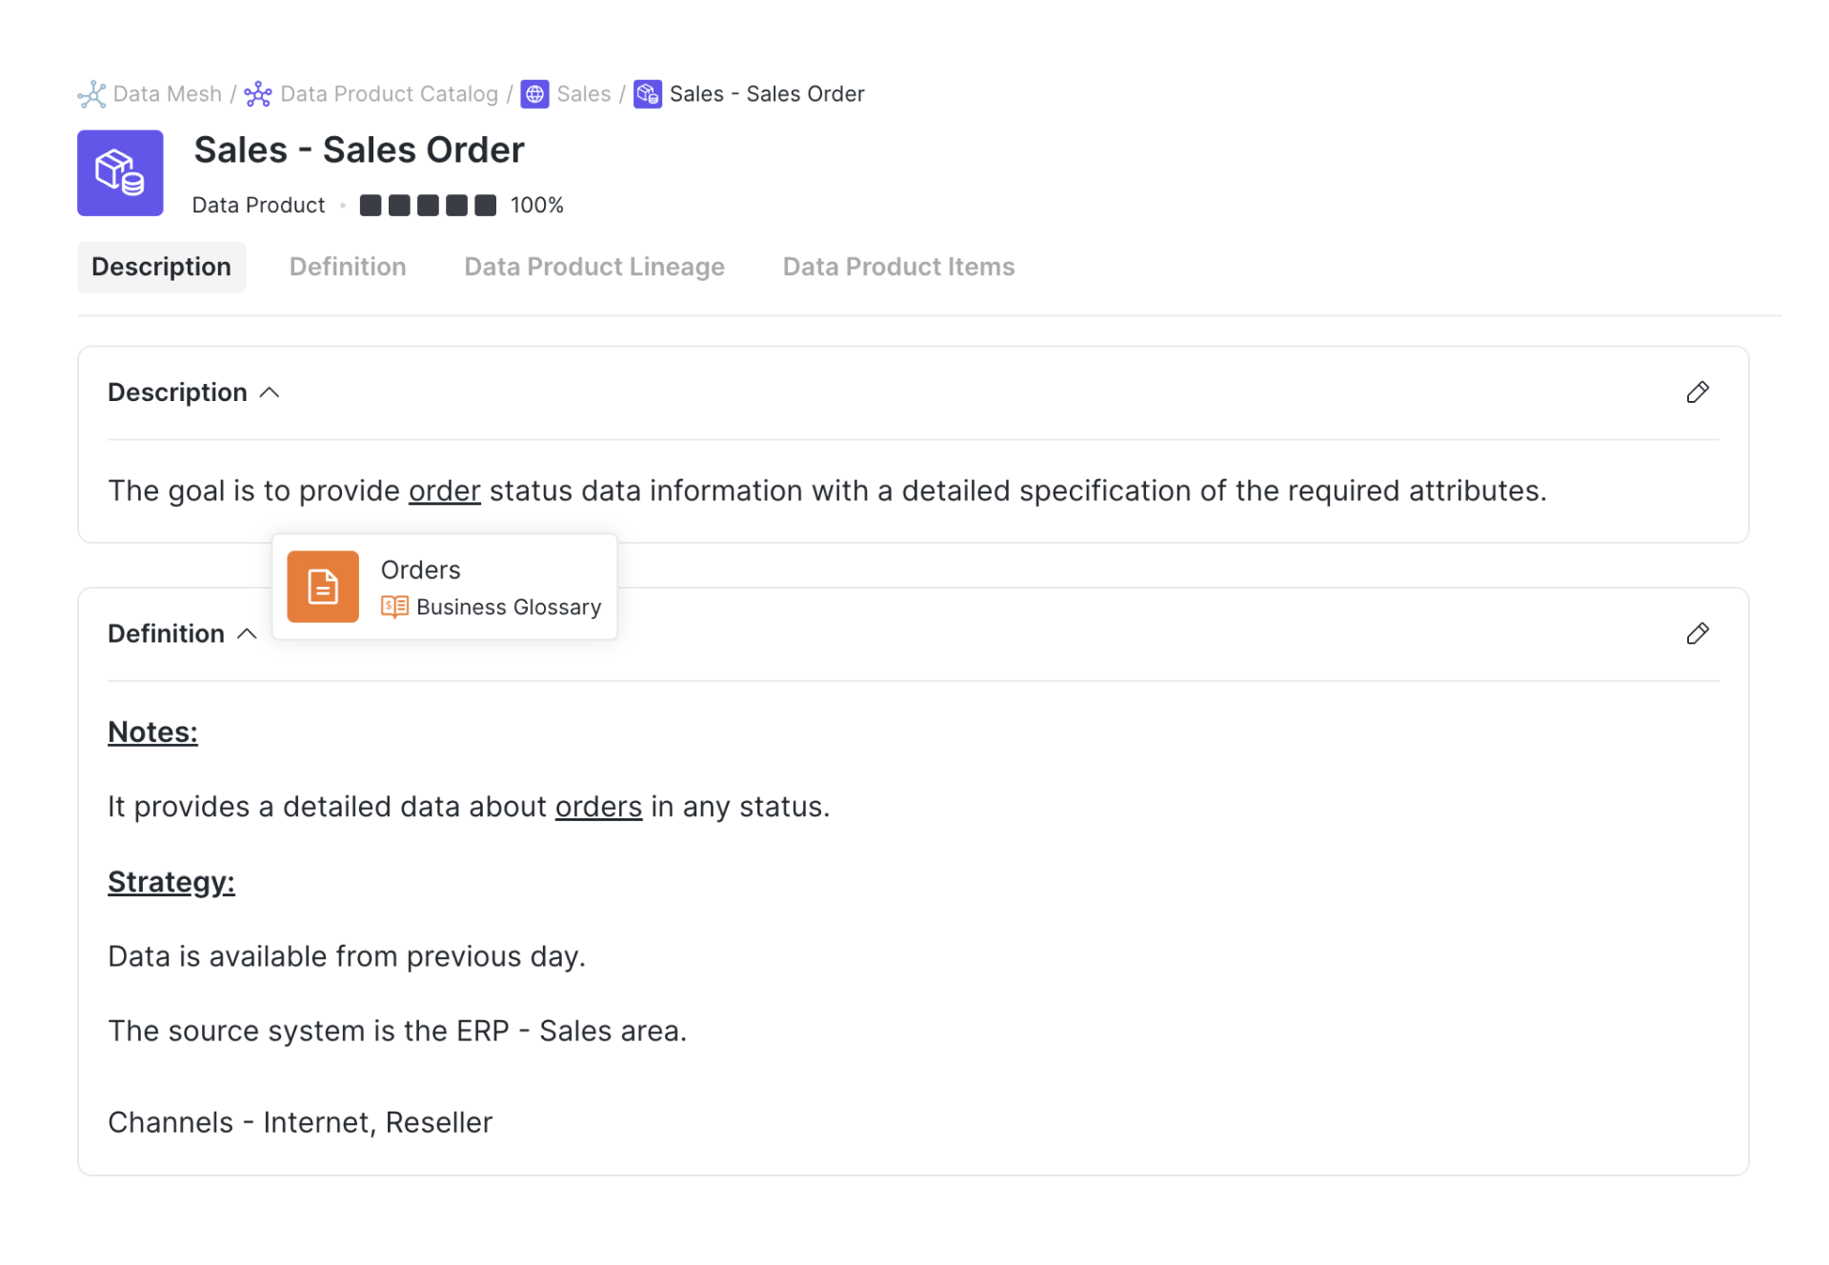Image resolution: width=1829 pixels, height=1265 pixels.
Task: Click the globe icon next to Sales
Action: pos(534,93)
